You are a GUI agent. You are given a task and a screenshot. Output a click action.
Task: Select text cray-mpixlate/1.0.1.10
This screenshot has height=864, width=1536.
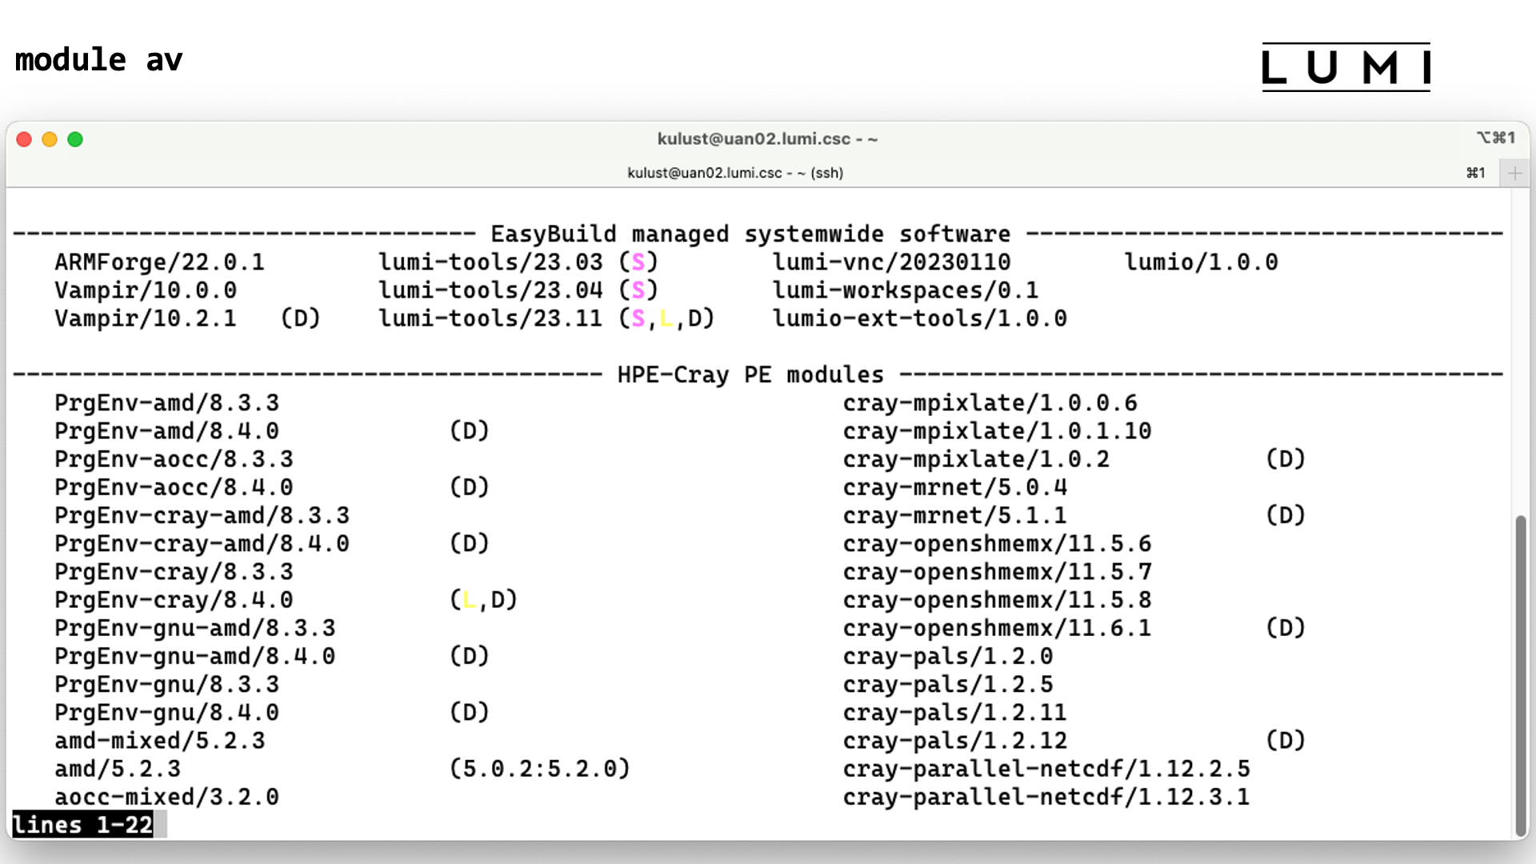click(997, 431)
